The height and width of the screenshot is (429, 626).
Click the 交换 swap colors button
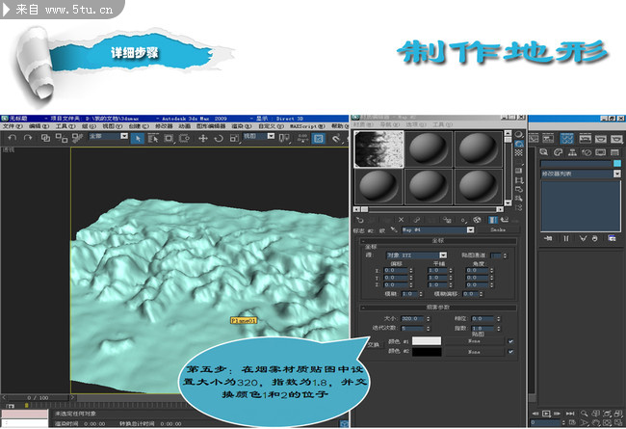(x=374, y=343)
